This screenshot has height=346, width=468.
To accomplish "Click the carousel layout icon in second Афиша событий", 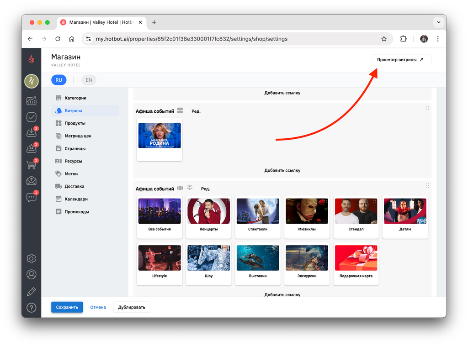I will [x=180, y=188].
